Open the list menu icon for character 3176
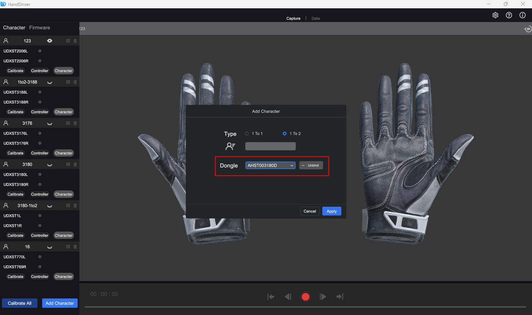This screenshot has height=315, width=532. tap(68, 123)
